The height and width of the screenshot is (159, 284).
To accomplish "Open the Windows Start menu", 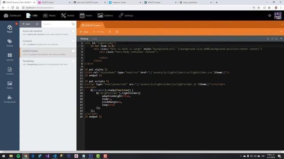I will coord(4,156).
